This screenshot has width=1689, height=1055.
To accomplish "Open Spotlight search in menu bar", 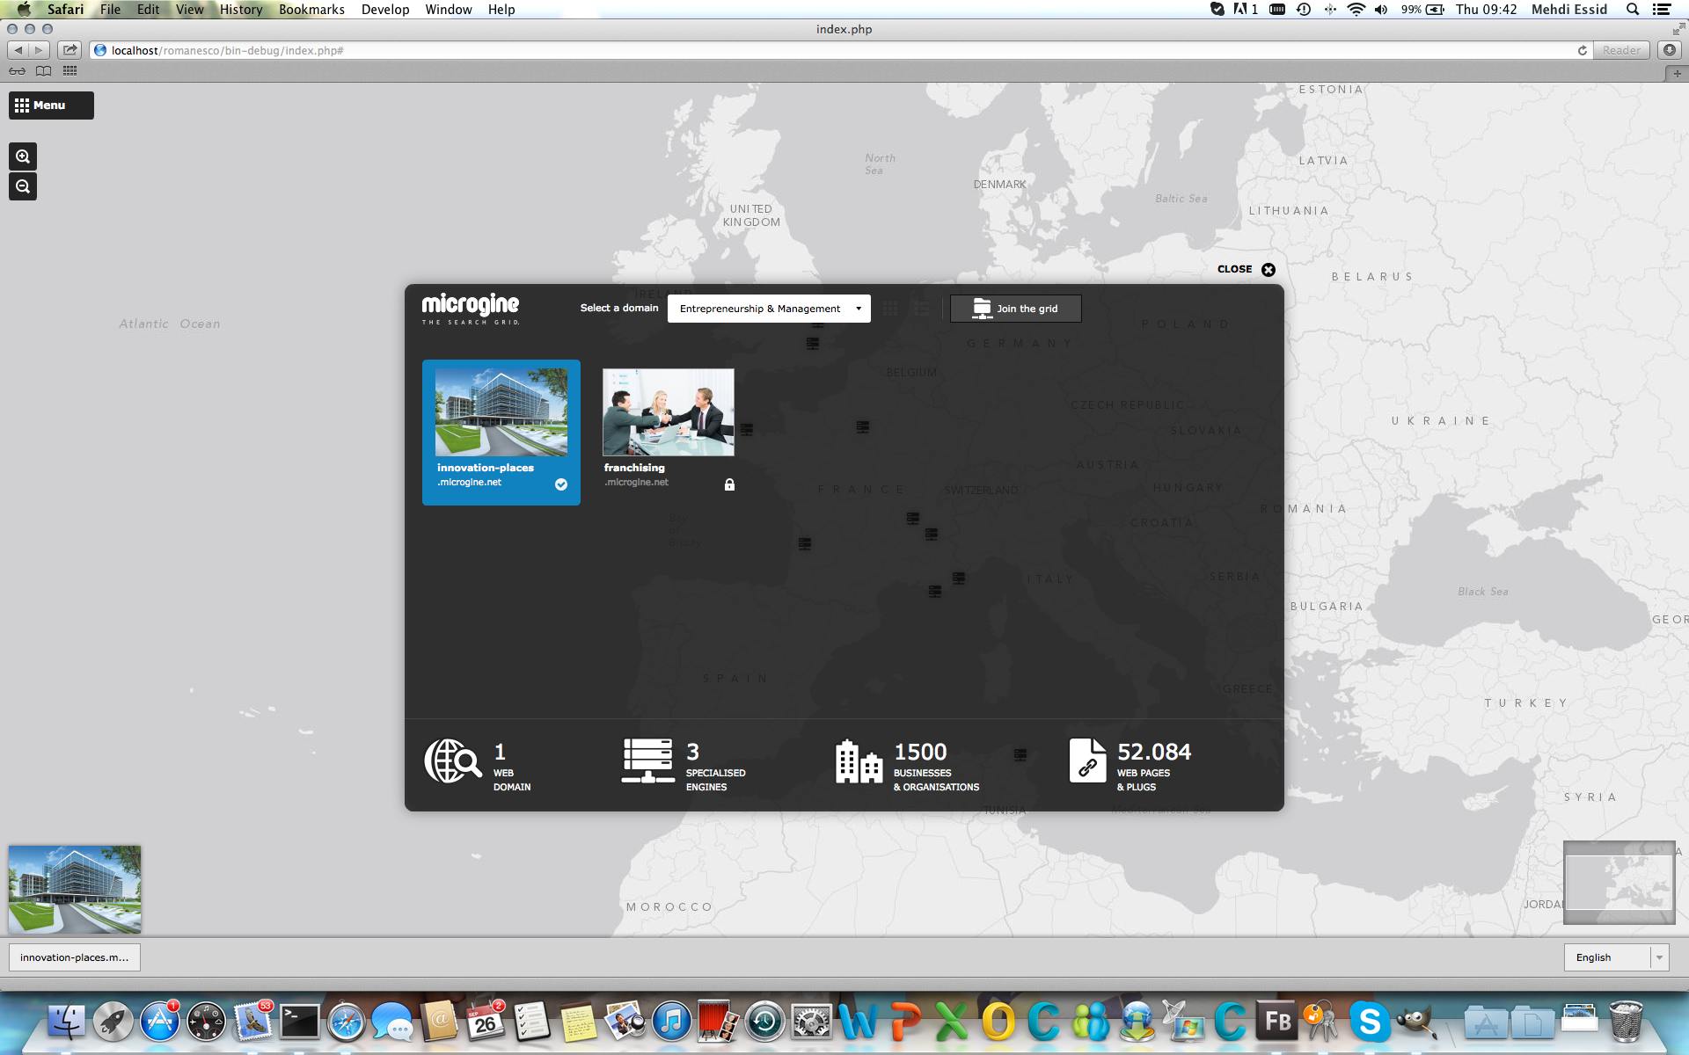I will pyautogui.click(x=1633, y=9).
